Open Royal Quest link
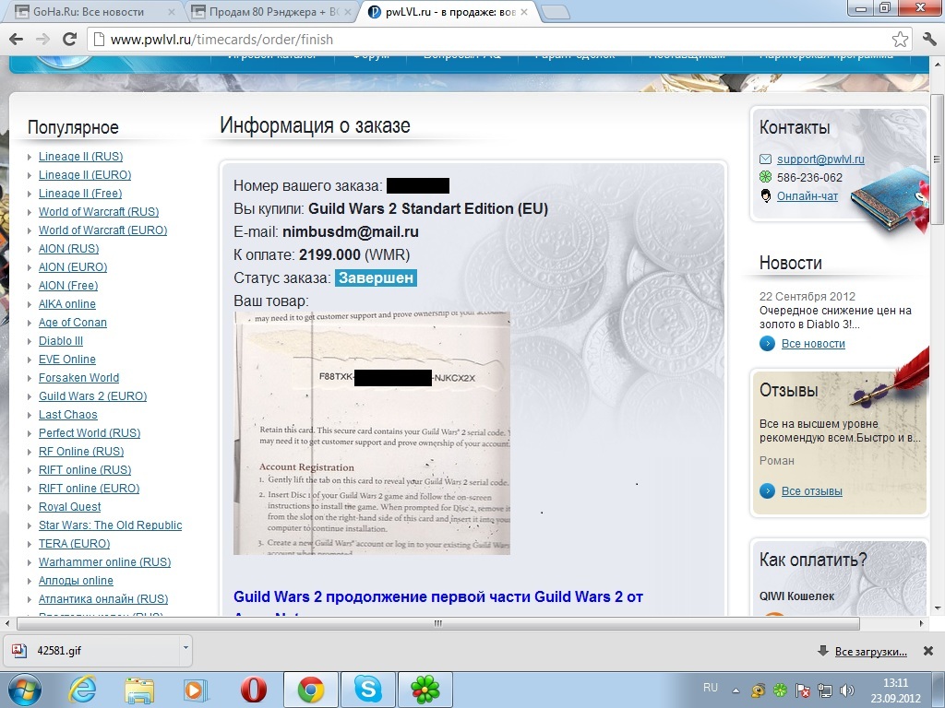945x708 pixels. coord(70,507)
